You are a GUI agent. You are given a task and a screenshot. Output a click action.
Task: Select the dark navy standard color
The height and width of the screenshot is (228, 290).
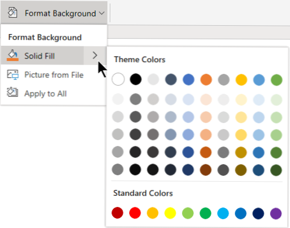[x=258, y=213]
